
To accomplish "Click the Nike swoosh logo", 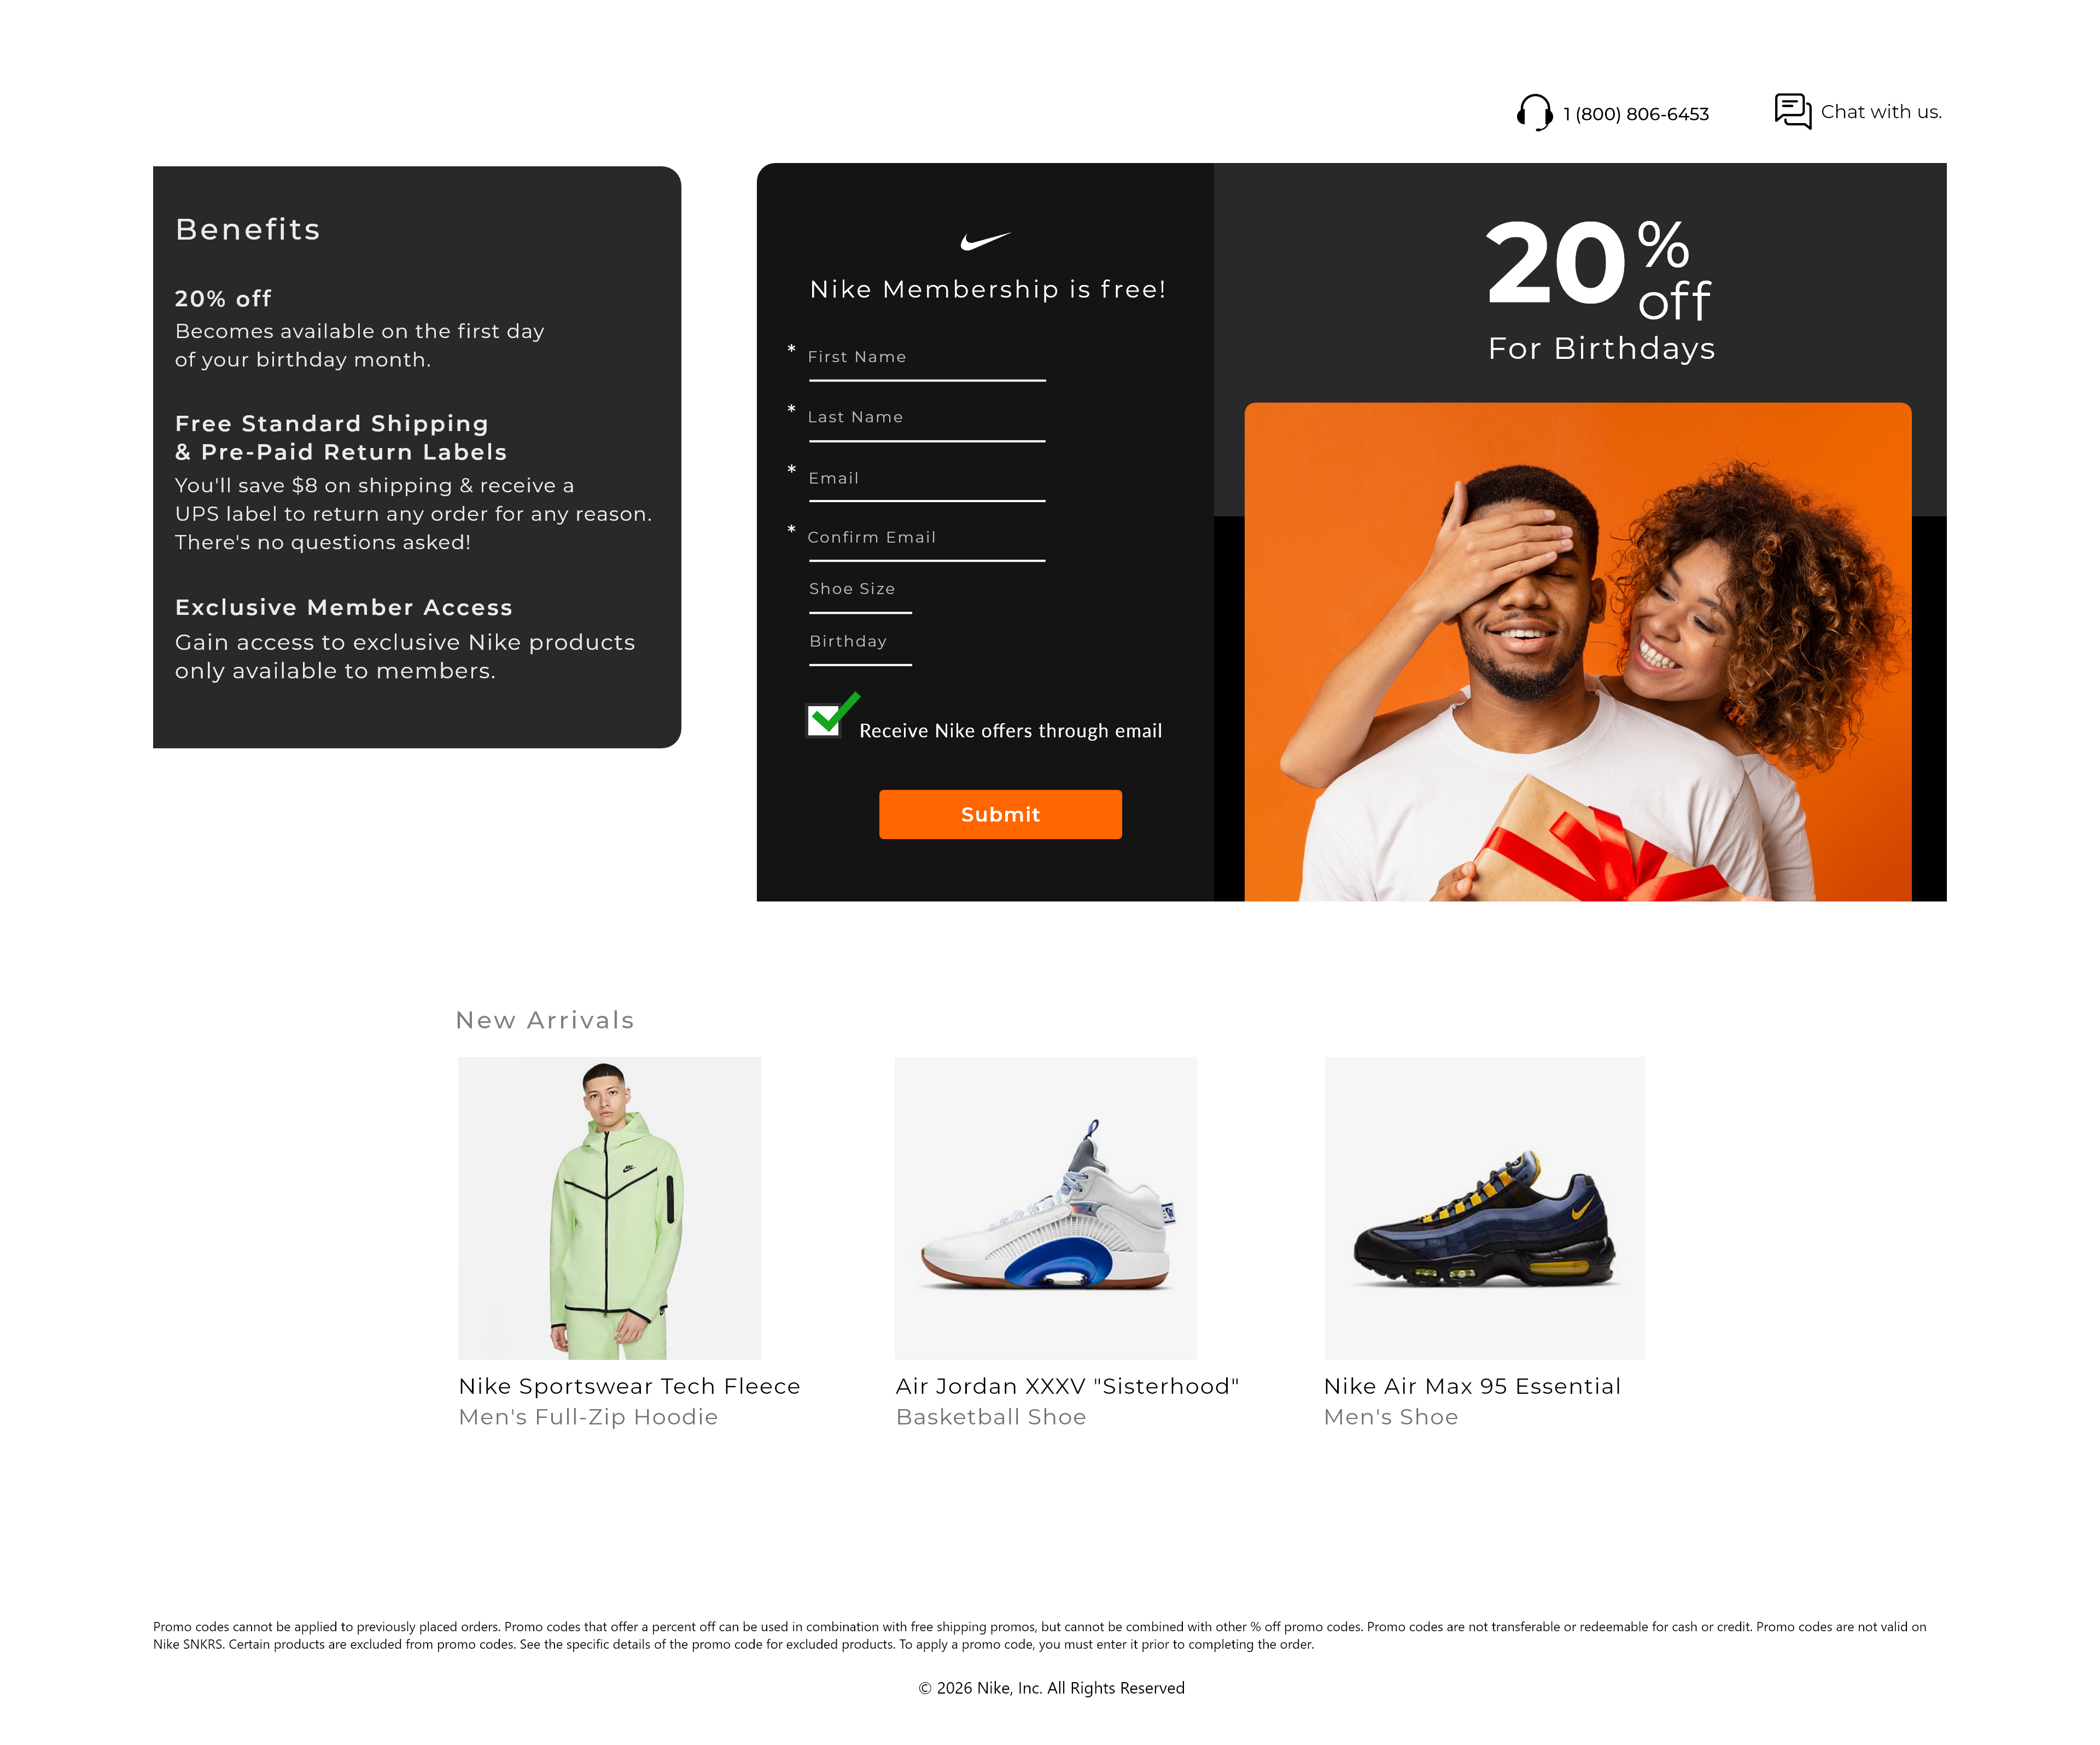I will 985,241.
